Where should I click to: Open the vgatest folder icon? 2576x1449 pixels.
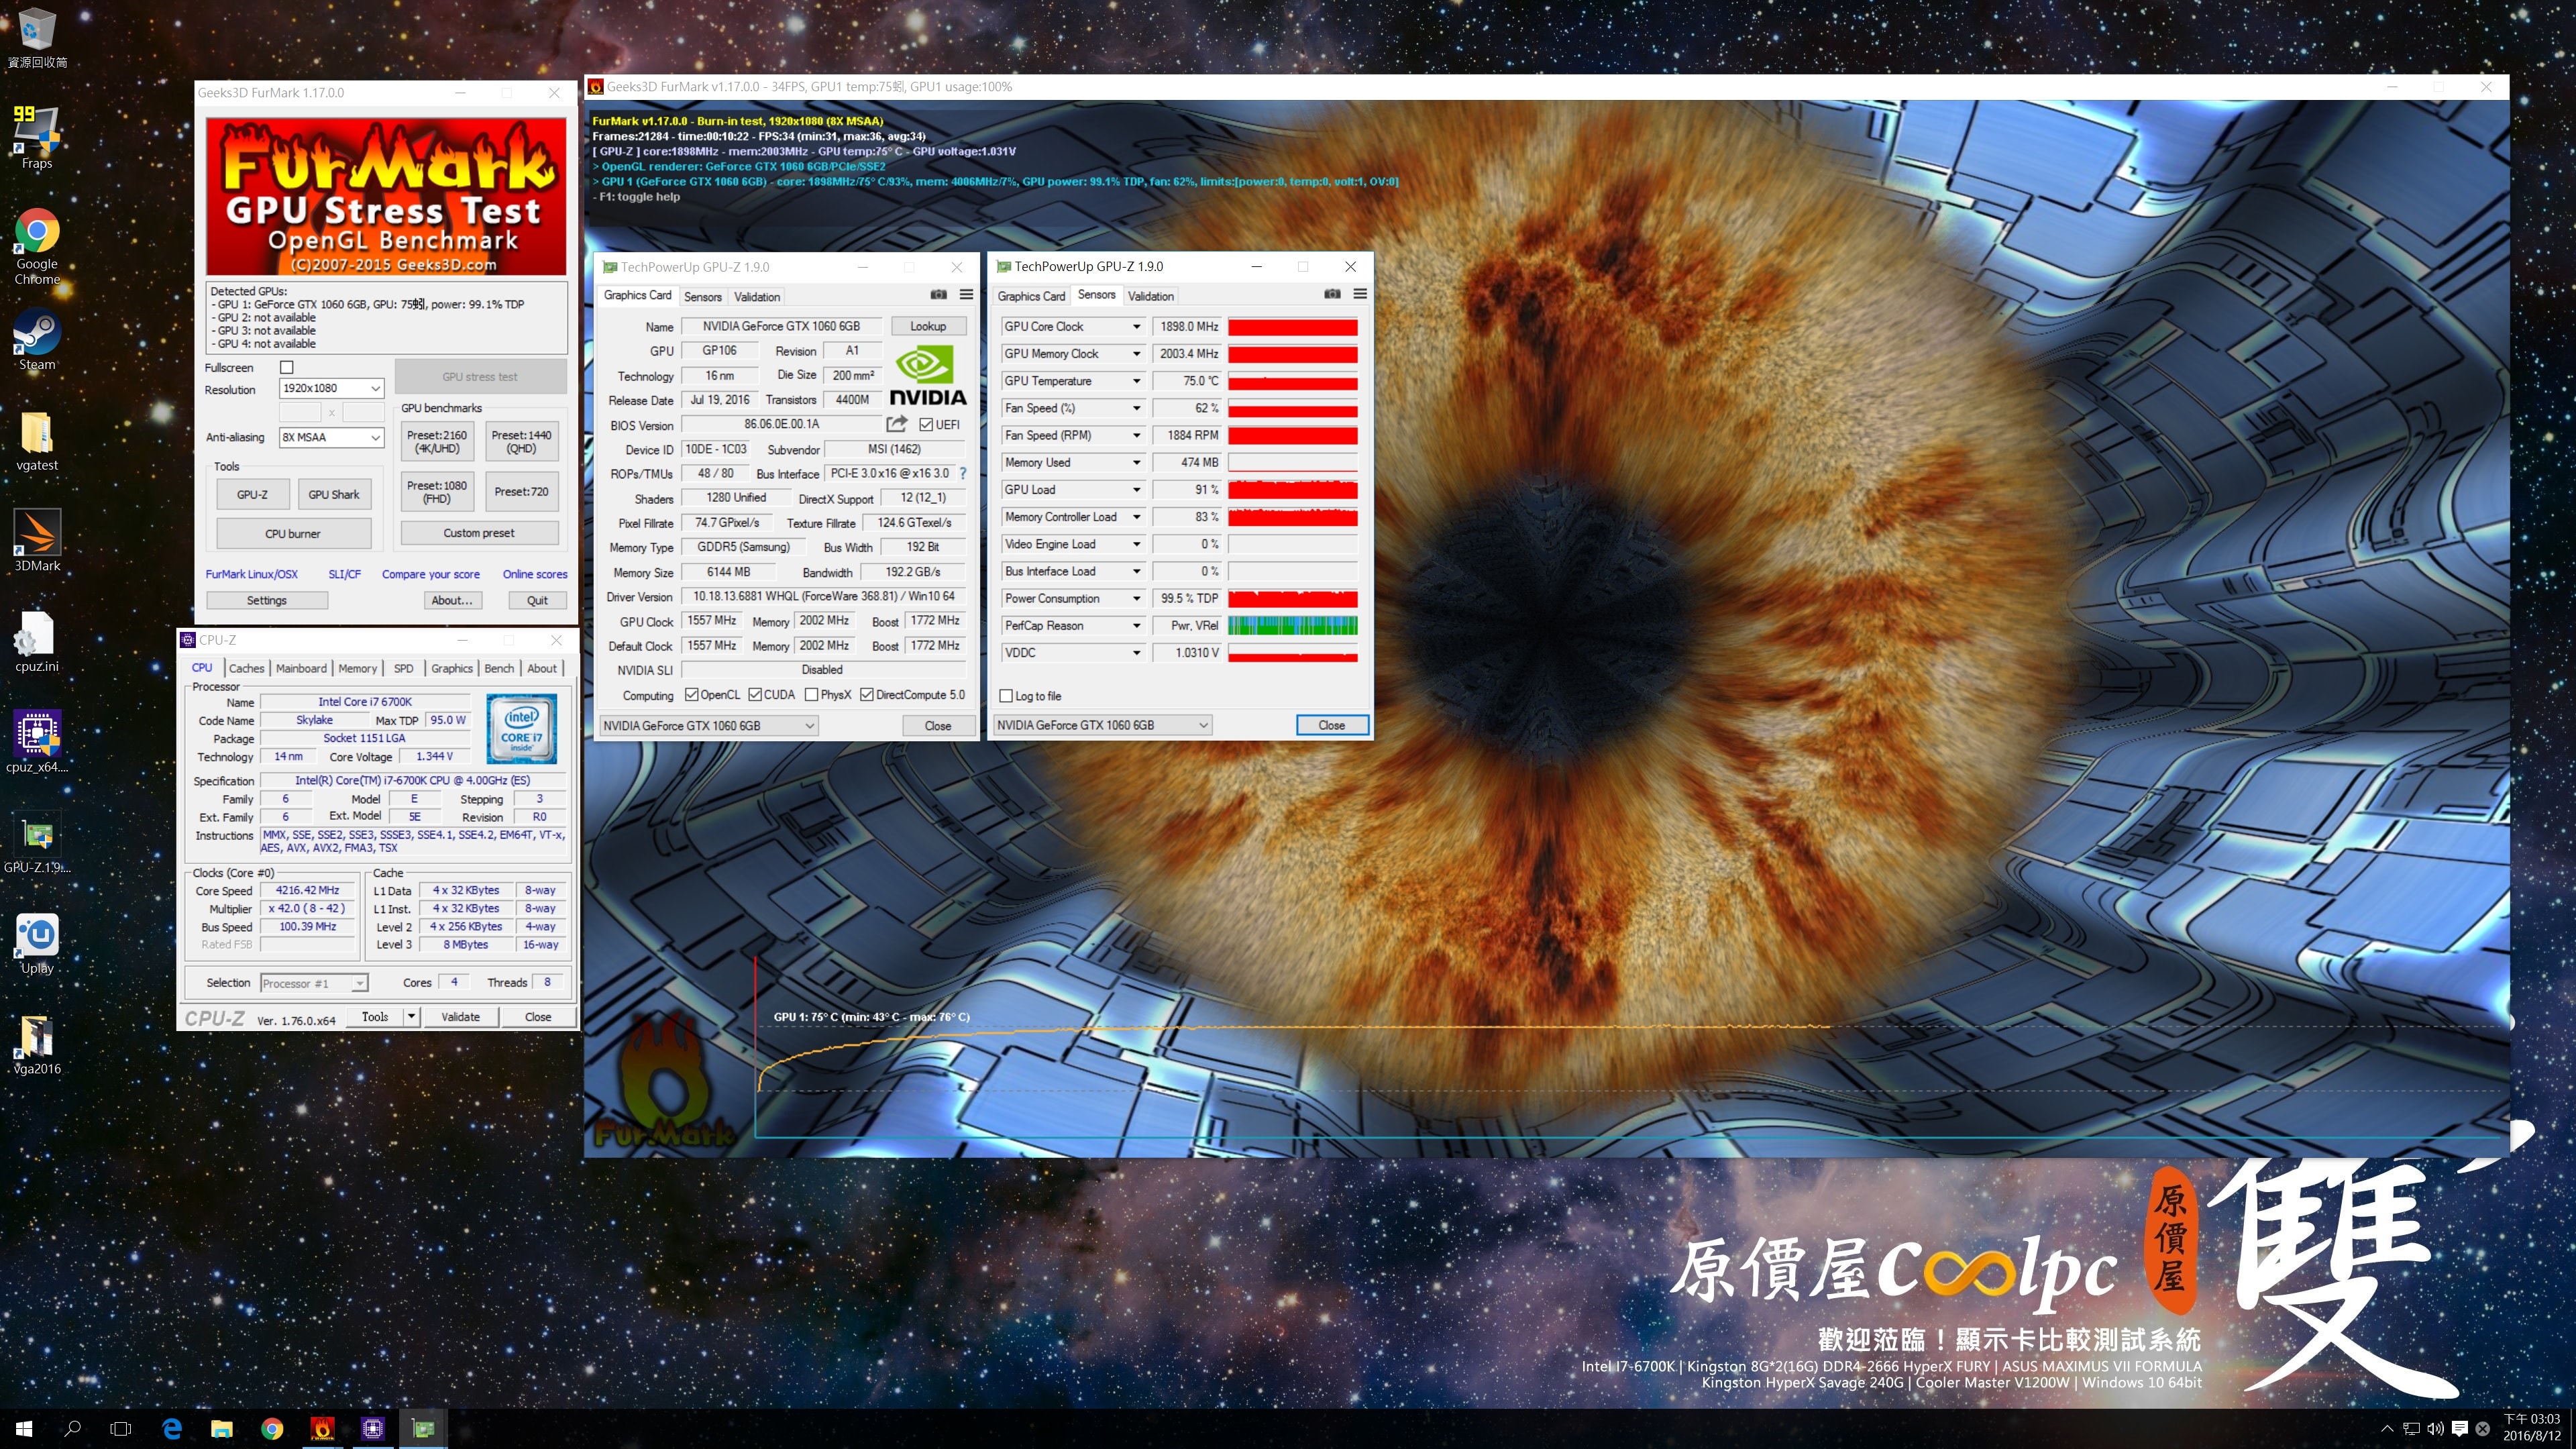pos(37,441)
